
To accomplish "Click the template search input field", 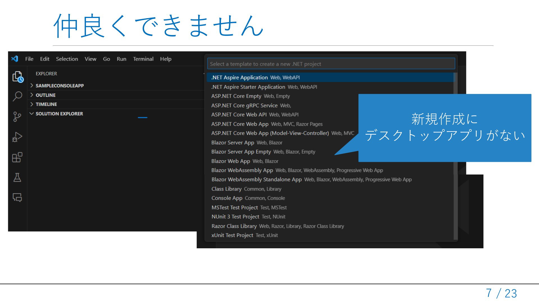I will coord(331,64).
